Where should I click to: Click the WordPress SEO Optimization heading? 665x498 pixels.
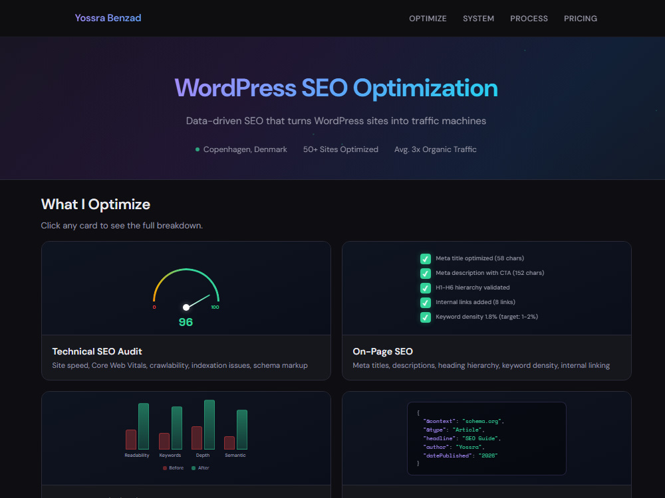coord(336,88)
